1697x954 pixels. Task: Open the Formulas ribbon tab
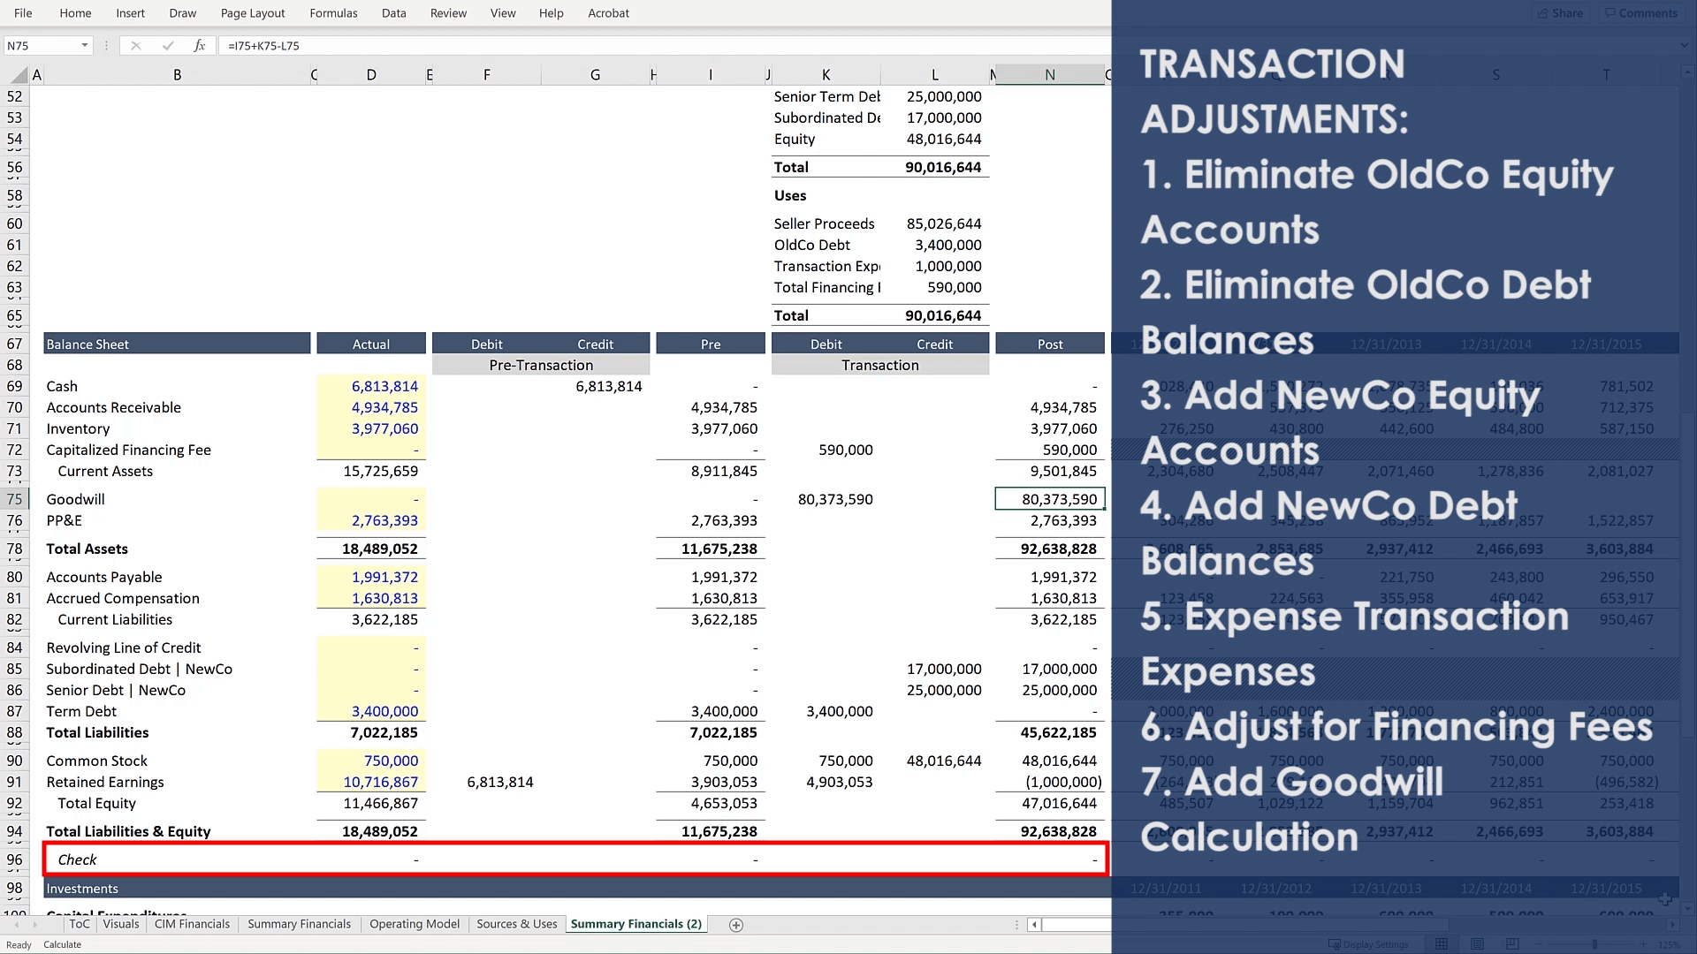click(333, 13)
